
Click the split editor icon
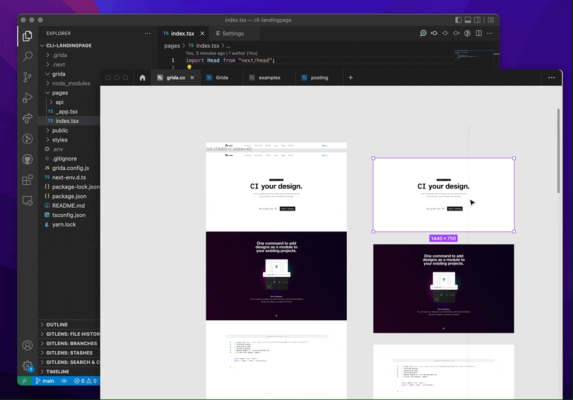pos(479,33)
